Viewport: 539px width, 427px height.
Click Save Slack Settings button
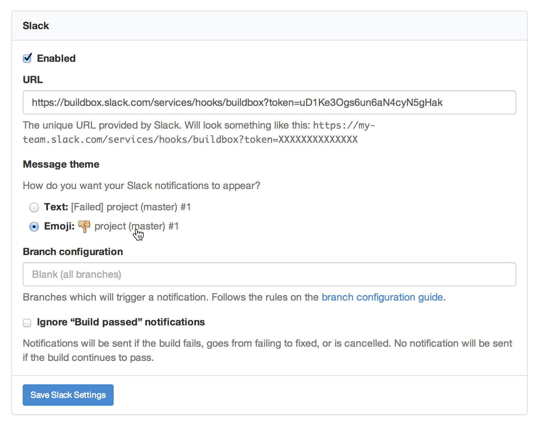click(x=68, y=395)
